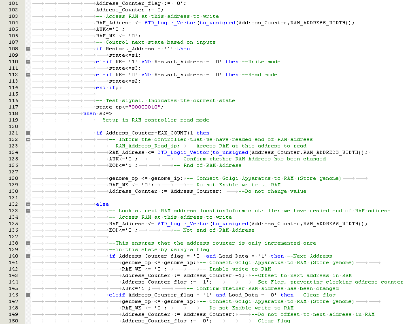410x324 pixels.
Task: Toggle the fold marker on line 133
Action: click(28, 211)
